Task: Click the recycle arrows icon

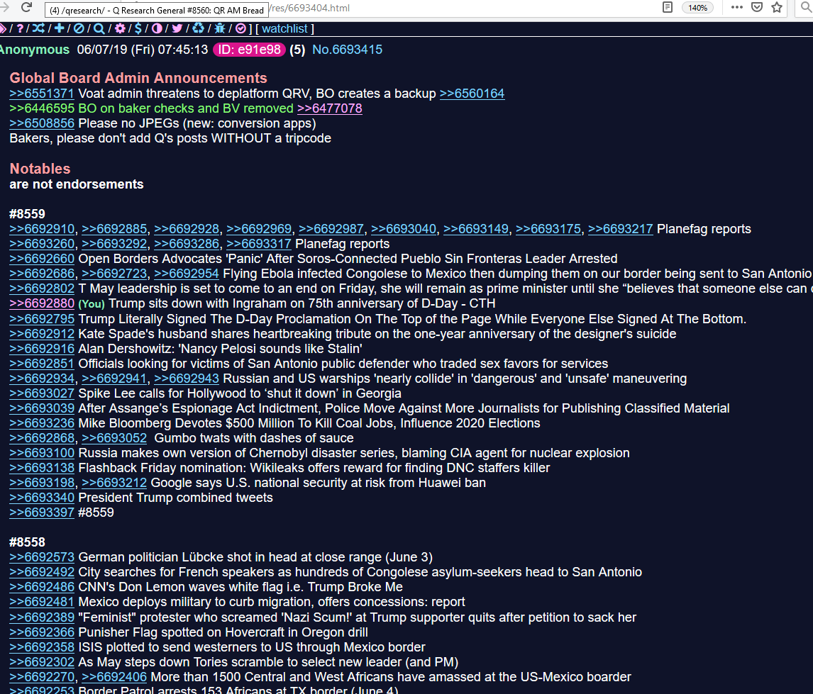Action: coord(198,28)
